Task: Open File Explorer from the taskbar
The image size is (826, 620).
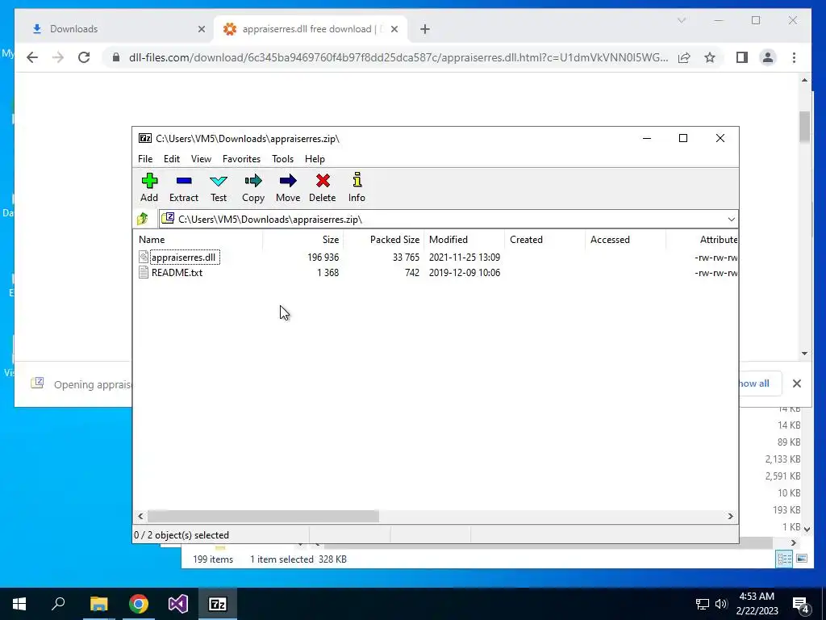Action: 98,604
